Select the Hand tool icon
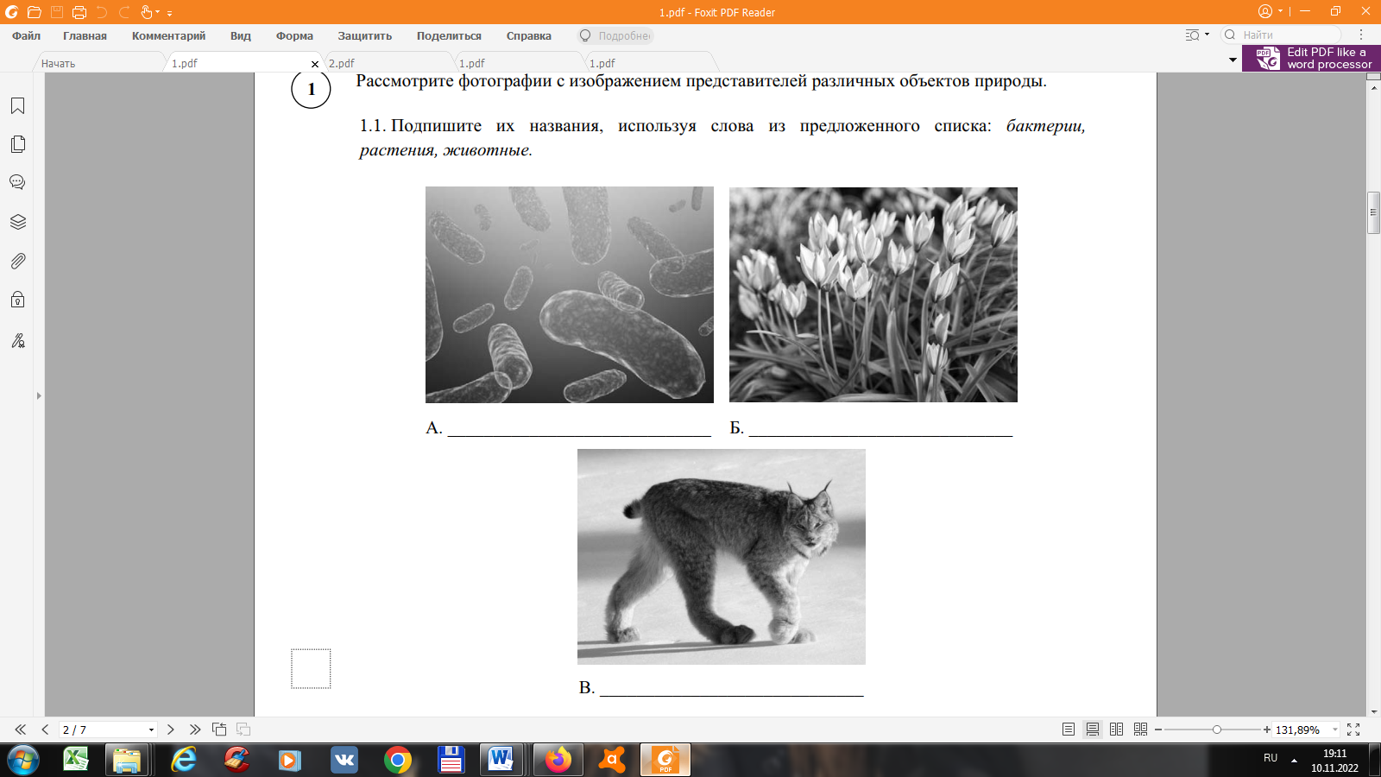The height and width of the screenshot is (777, 1381). coord(146,12)
